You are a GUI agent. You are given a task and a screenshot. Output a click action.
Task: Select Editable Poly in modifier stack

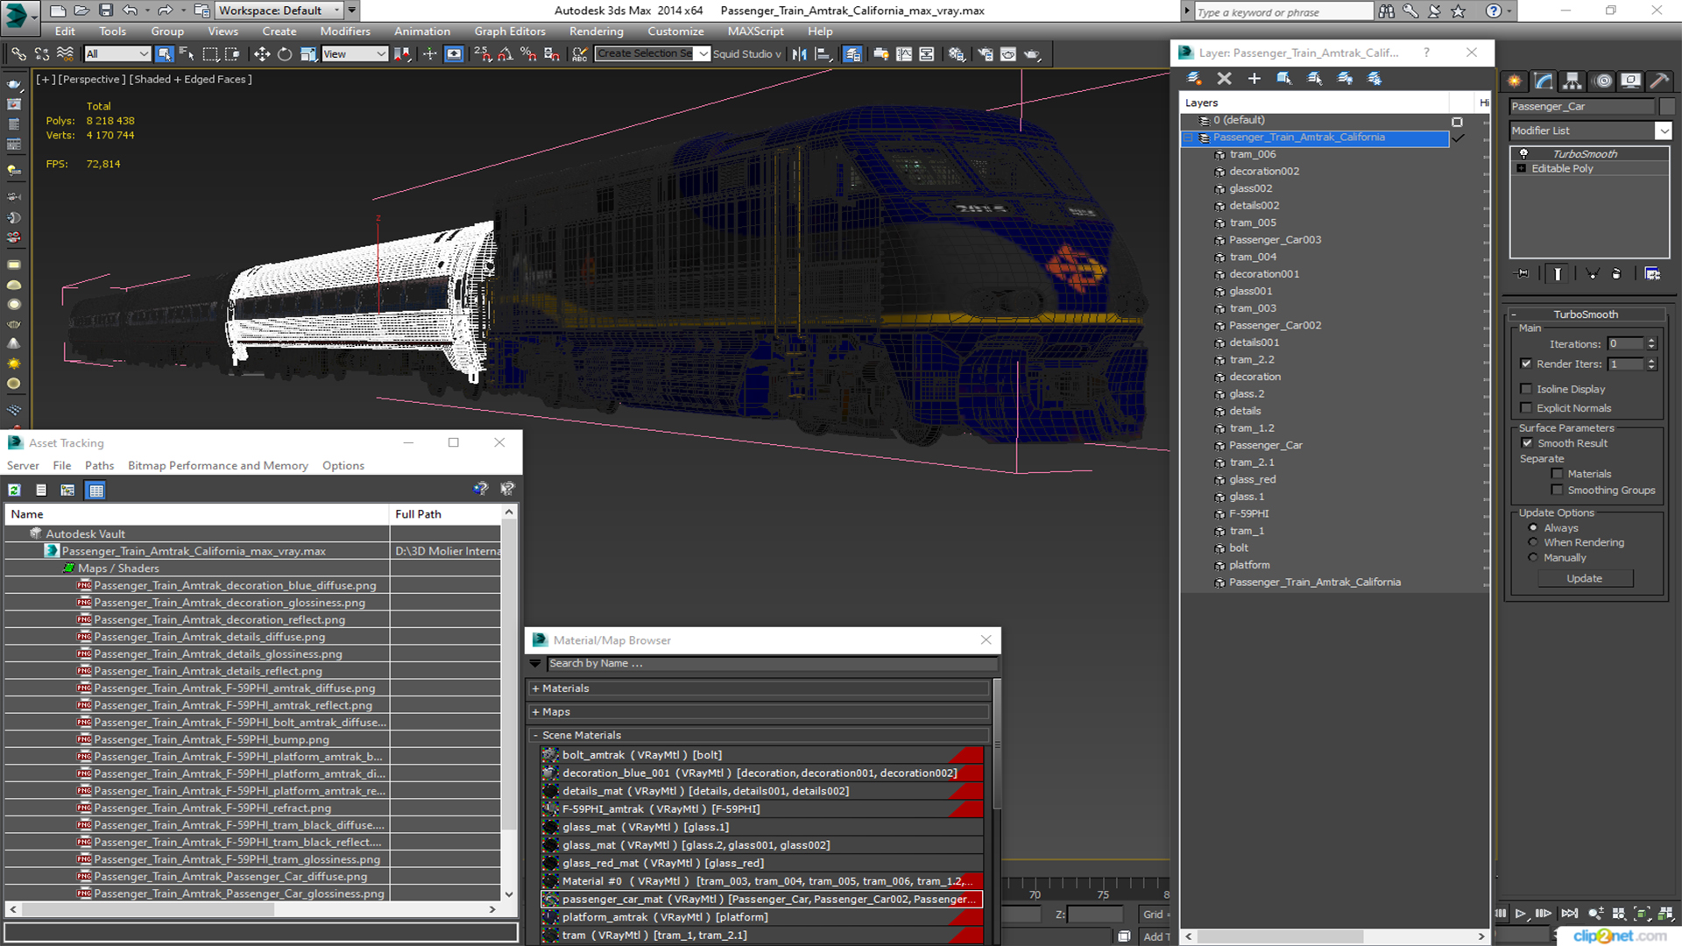tap(1562, 169)
